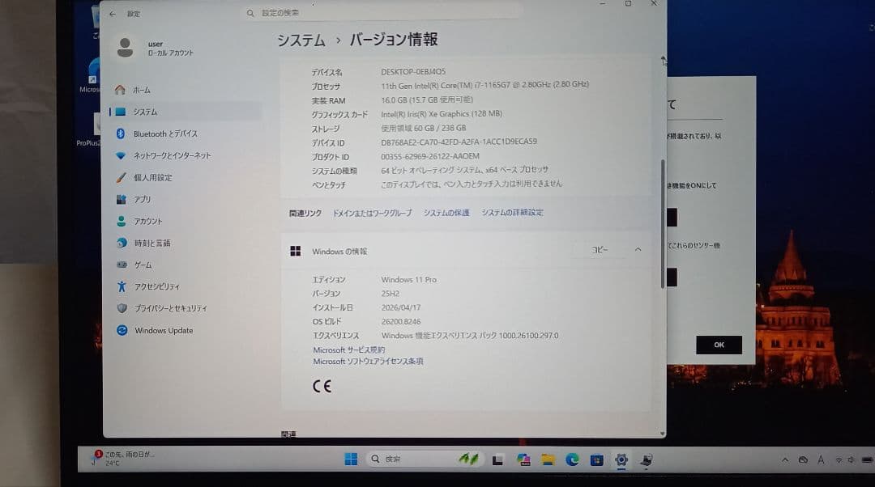Click the home house icon
The image size is (875, 487).
click(120, 90)
